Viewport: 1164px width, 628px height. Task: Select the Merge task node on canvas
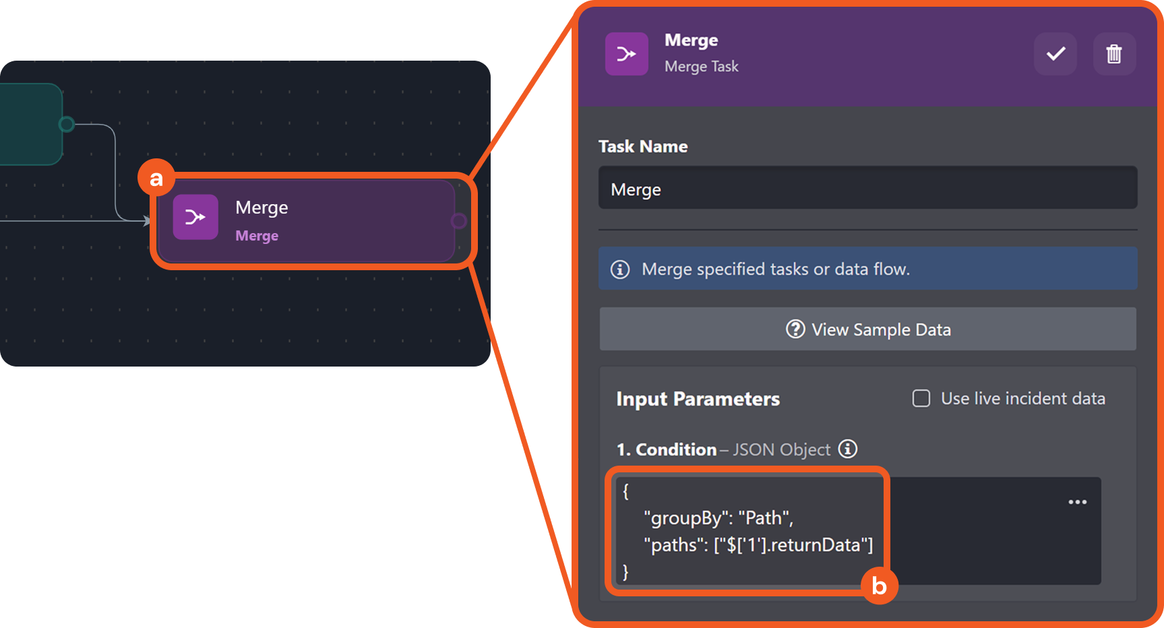[337, 221]
